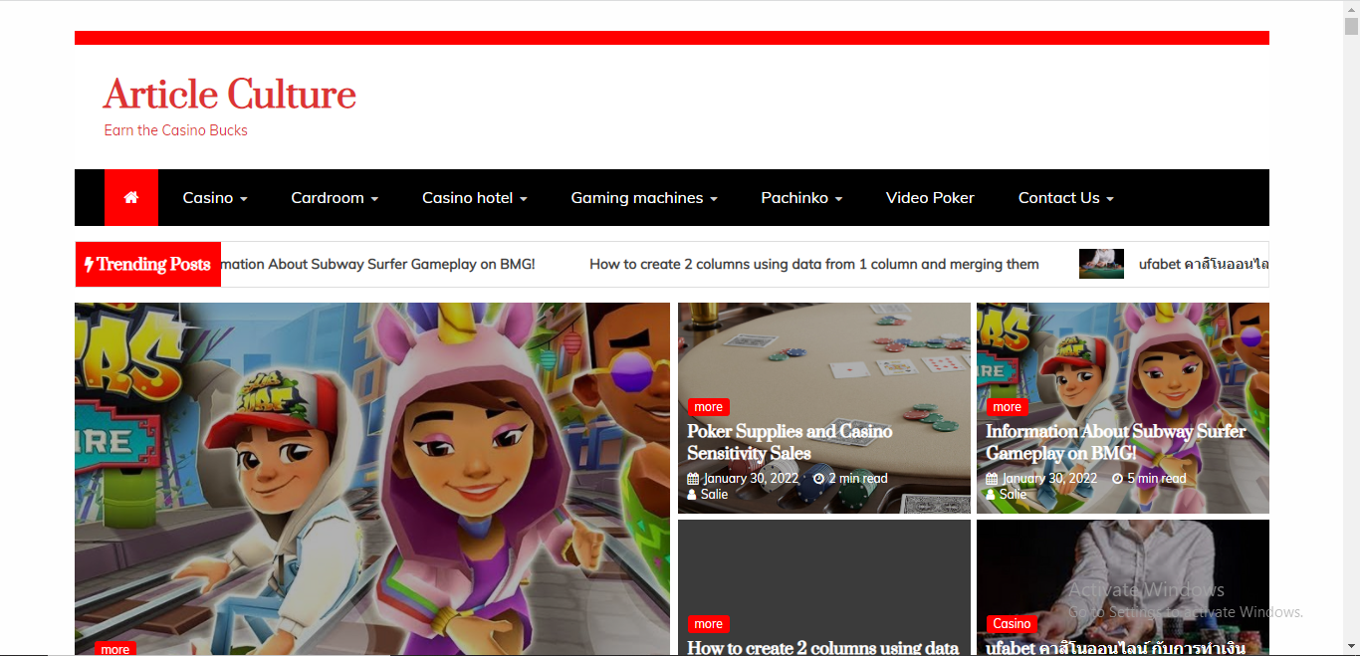The width and height of the screenshot is (1360, 656).
Task: Open trending ticker item about Subway Surfer Gameplay
Action: pyautogui.click(x=378, y=265)
